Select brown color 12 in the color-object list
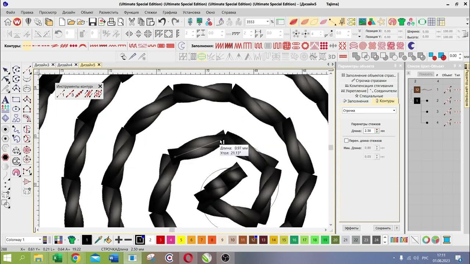Screen dimensions: 470x264 pos(417,89)
